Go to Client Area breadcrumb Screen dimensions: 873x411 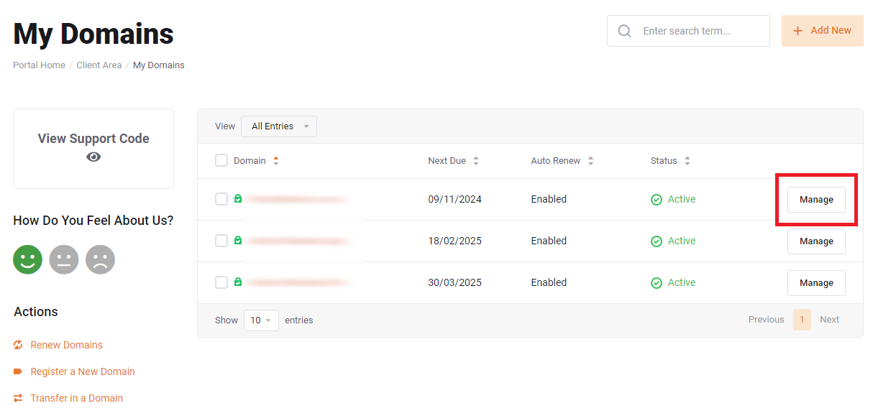tap(99, 65)
